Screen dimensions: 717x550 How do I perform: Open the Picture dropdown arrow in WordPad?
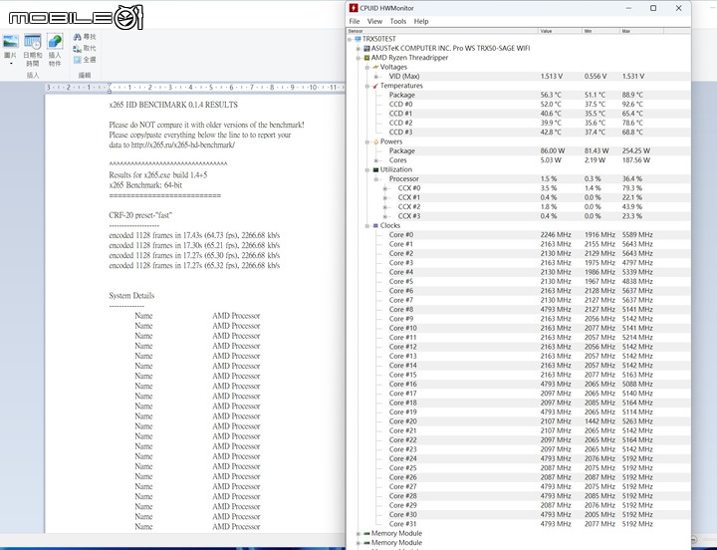[11, 64]
